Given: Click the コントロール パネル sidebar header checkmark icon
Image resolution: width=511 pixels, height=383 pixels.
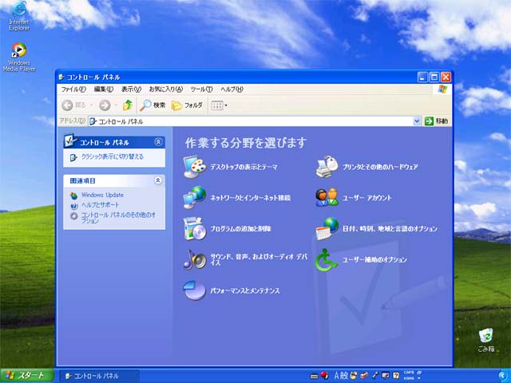Looking at the screenshot, I should [70, 140].
